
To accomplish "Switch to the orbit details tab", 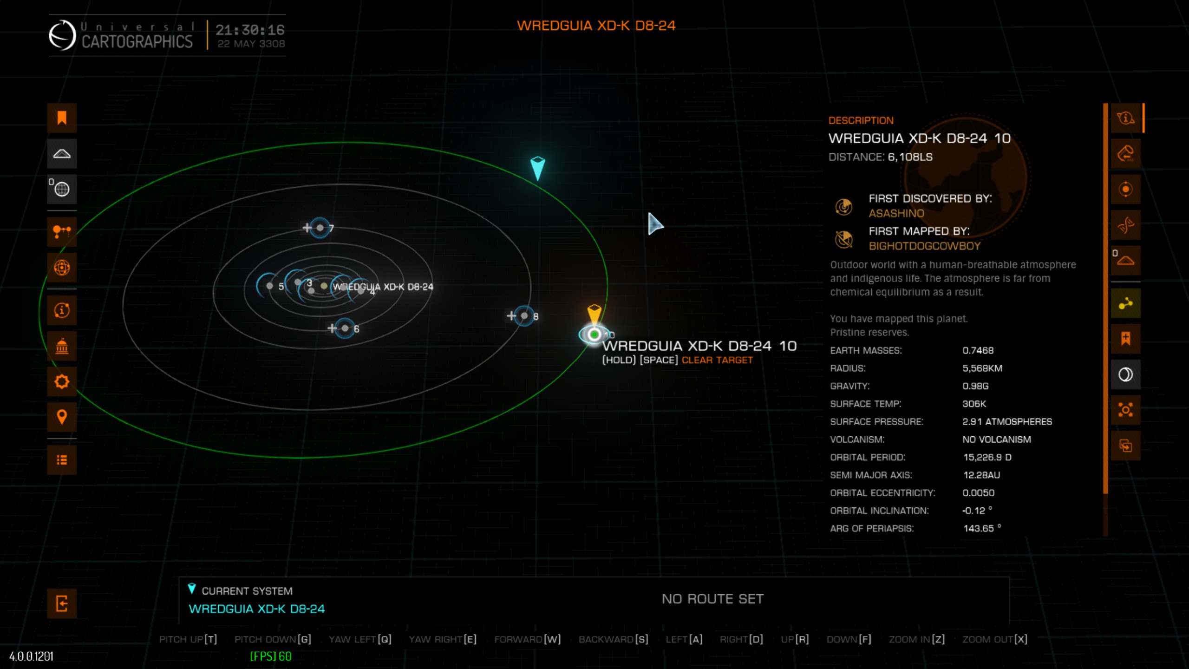I will point(1125,190).
